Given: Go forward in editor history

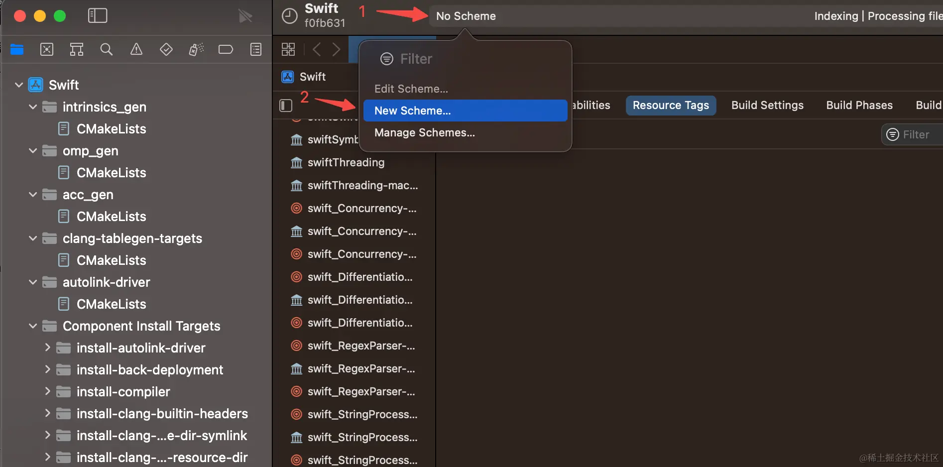Looking at the screenshot, I should pyautogui.click(x=337, y=49).
